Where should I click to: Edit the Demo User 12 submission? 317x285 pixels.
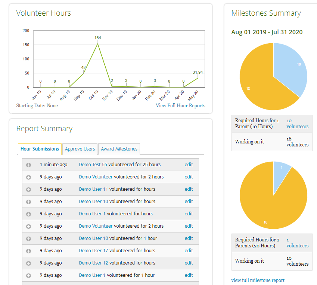click(189, 263)
